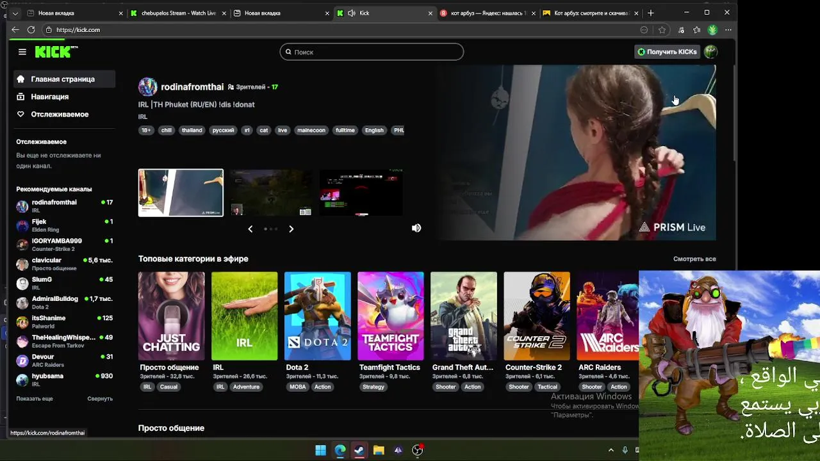Open the browser profile avatar icon
Image resolution: width=820 pixels, height=461 pixels.
pyautogui.click(x=712, y=29)
